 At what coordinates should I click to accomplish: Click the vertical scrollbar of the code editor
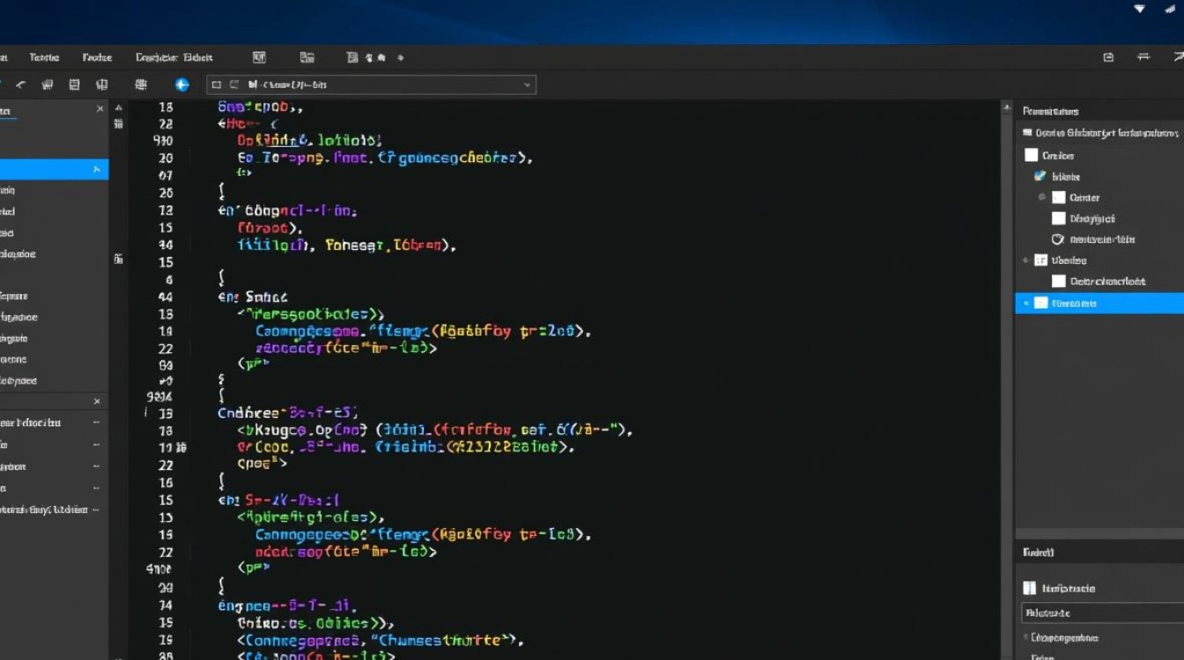pyautogui.click(x=1006, y=352)
